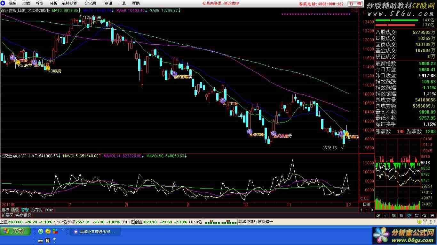437x245 pixels.
Task: Click the red-green market bar indicator in status bar
Action: [x=221, y=222]
